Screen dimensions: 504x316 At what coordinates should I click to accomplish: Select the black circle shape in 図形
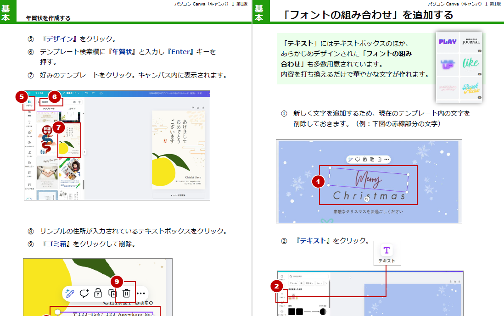(x=323, y=311)
